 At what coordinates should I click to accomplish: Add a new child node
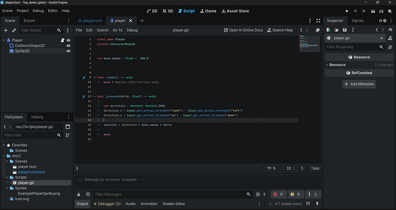coord(6,30)
